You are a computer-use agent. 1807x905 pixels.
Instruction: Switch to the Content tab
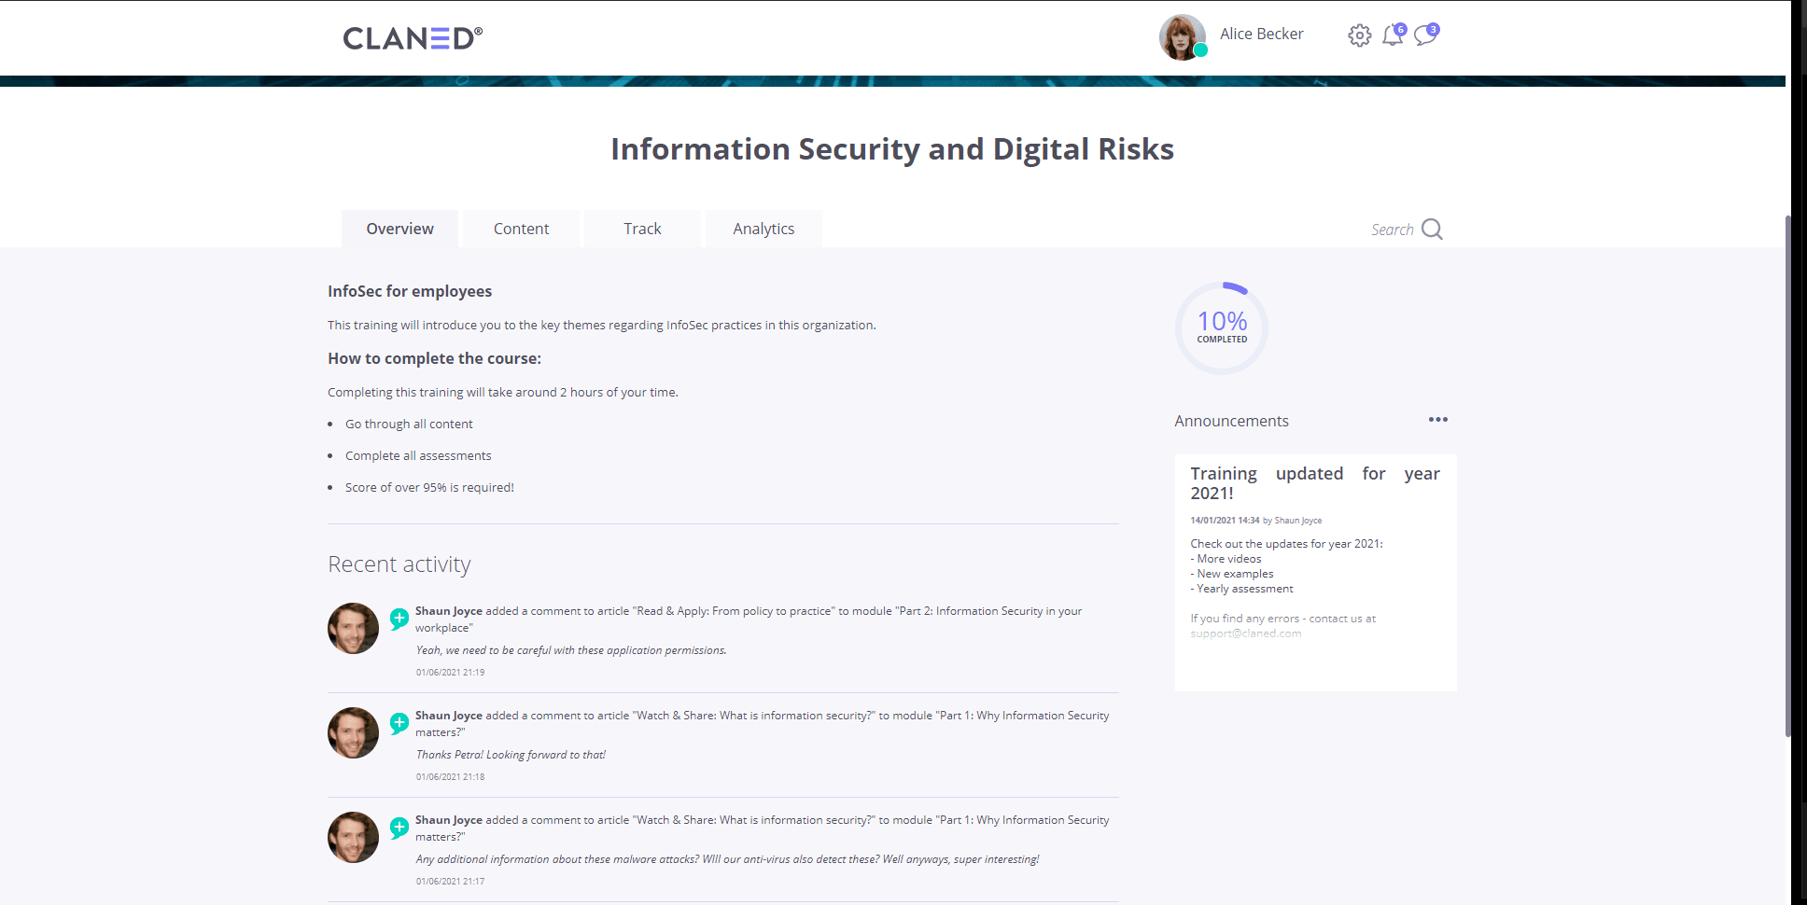(x=521, y=228)
